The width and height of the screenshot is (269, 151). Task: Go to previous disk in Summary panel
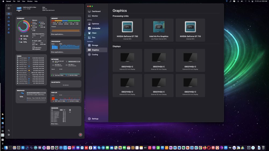[43, 41]
